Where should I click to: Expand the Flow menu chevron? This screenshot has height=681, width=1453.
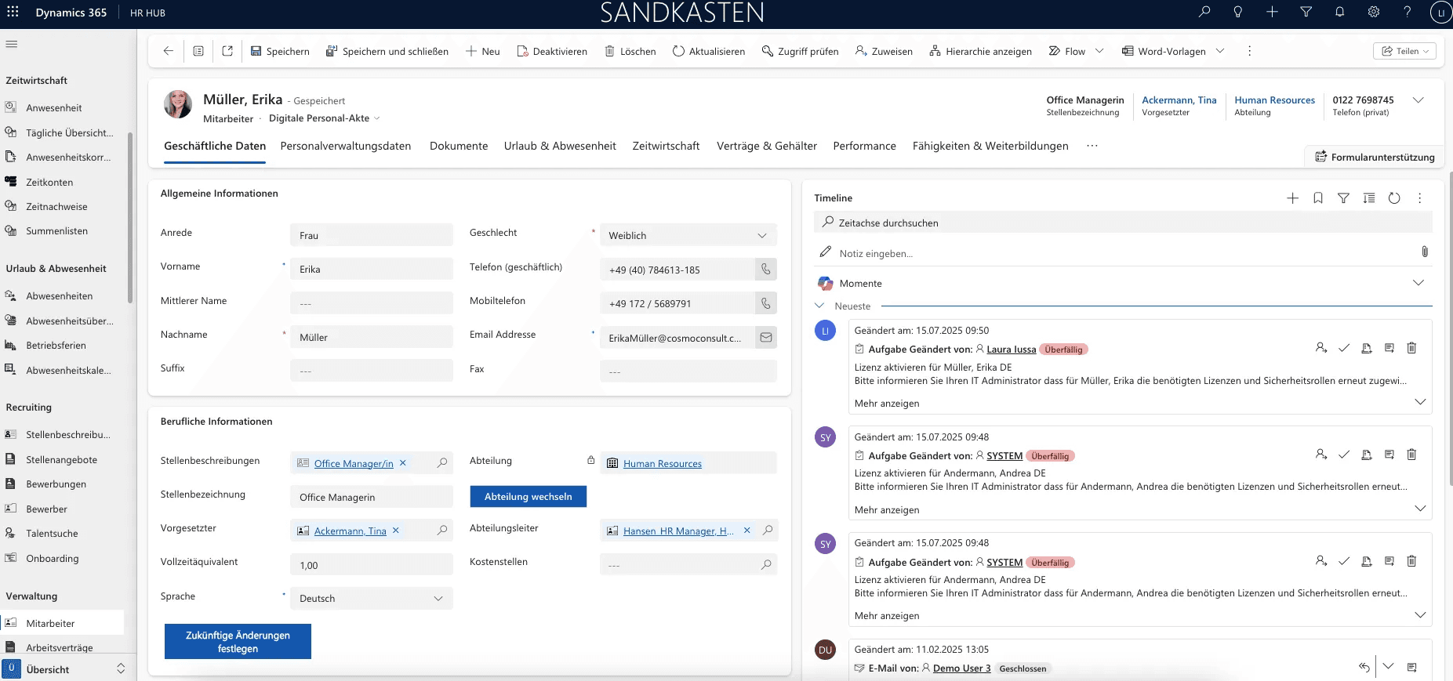click(1099, 51)
